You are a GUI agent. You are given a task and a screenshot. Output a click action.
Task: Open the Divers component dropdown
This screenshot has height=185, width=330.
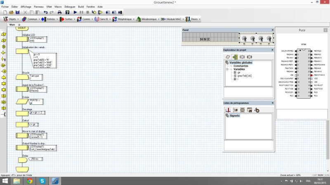(x=193, y=19)
